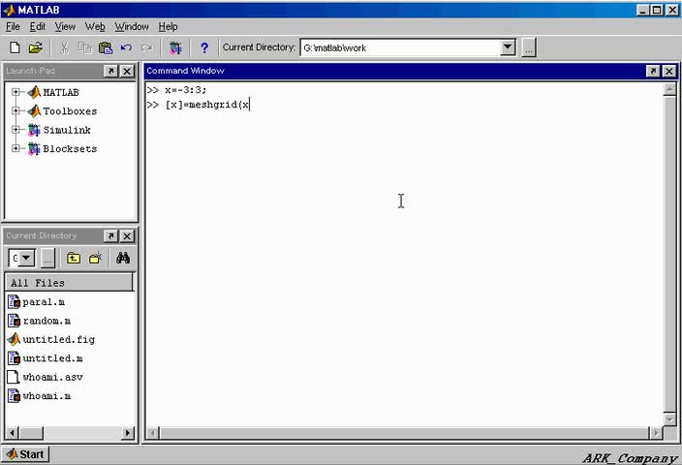Select the MATLAB icon in Launch Pad tree
This screenshot has height=465, width=682.
[34, 92]
